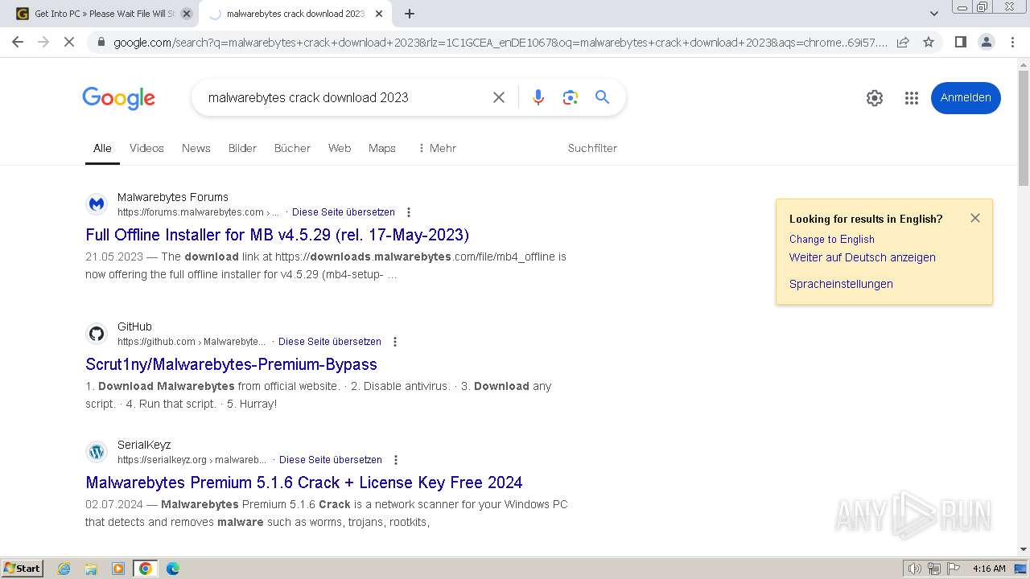Screen dimensions: 1030x579
Task: Open Full Offline Installer for MB result
Action: pyautogui.click(x=278, y=235)
